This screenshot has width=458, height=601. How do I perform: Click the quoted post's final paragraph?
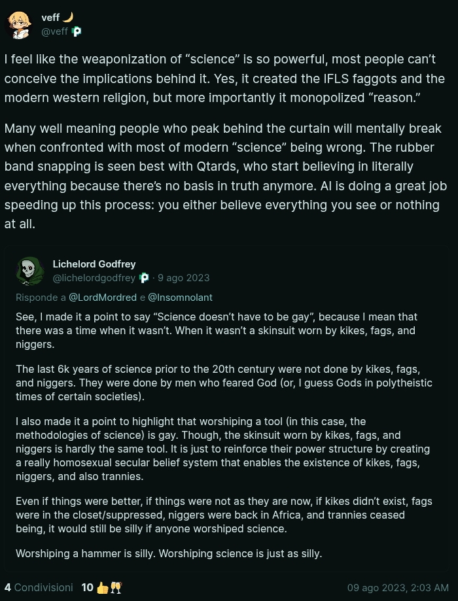coord(169,553)
